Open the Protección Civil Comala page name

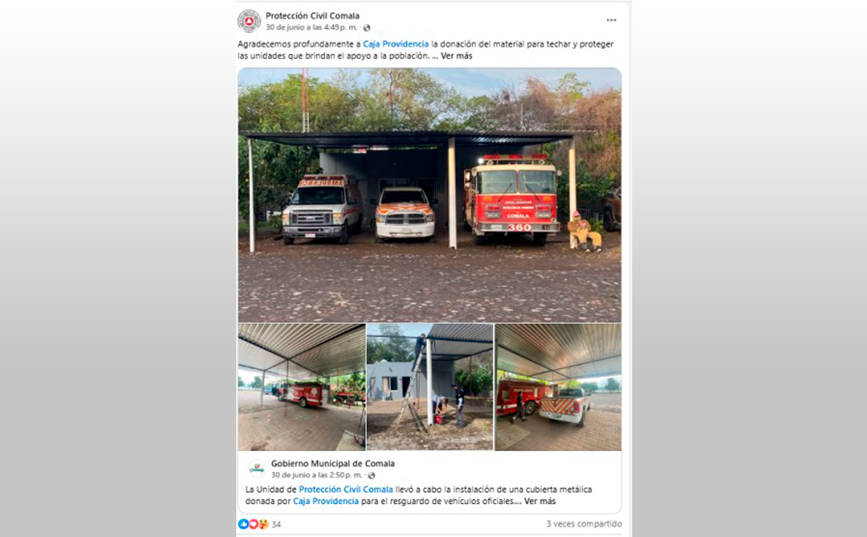click(312, 16)
